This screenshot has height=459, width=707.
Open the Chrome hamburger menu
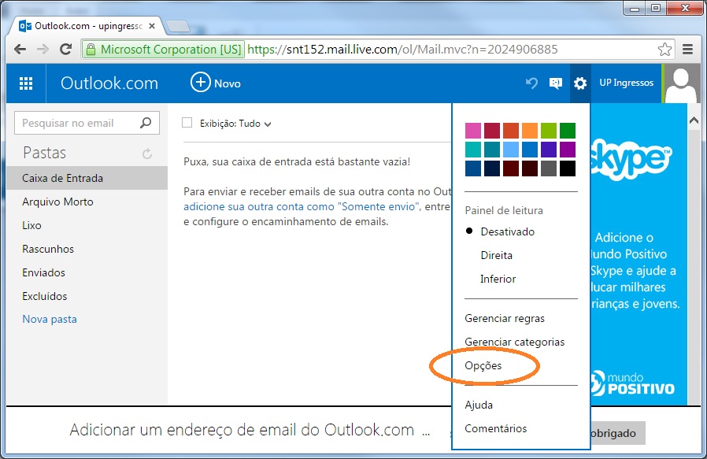tap(687, 50)
